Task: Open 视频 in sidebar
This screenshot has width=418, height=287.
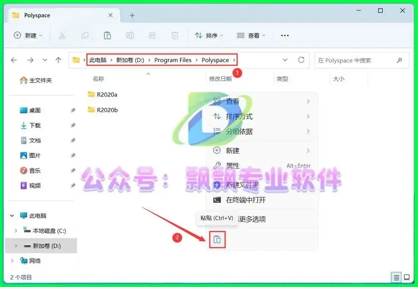Action: 30,185
